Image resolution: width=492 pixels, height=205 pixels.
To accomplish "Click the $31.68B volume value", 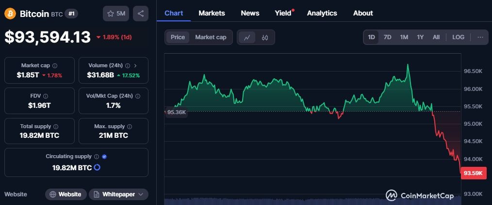I will pyautogui.click(x=101, y=75).
